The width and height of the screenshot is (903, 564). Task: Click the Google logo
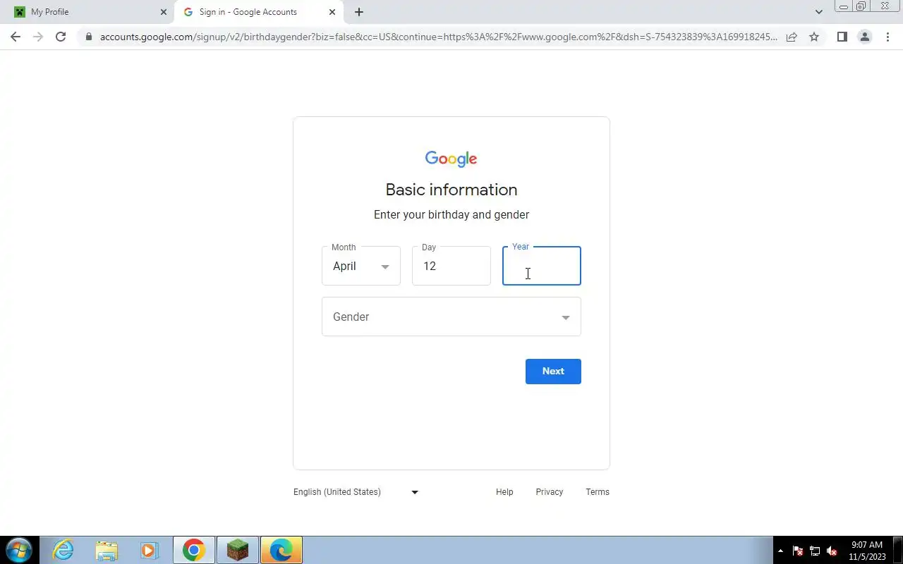pyautogui.click(x=451, y=159)
